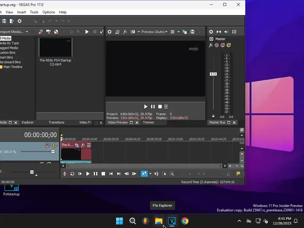Click Master automation settings icon

point(217,45)
